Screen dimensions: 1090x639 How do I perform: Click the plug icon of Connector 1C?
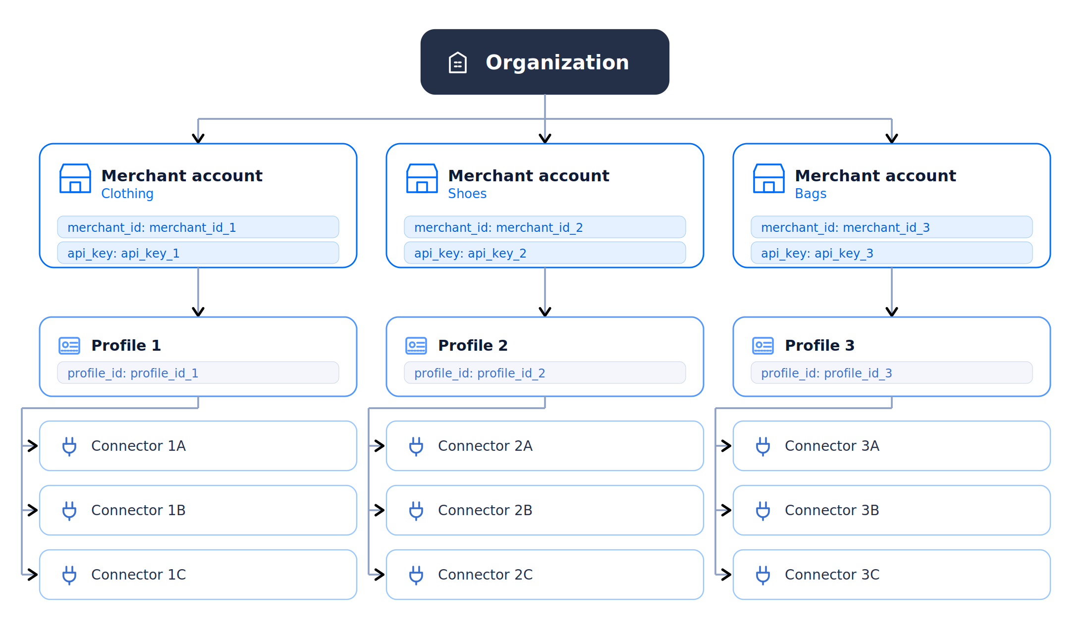69,575
